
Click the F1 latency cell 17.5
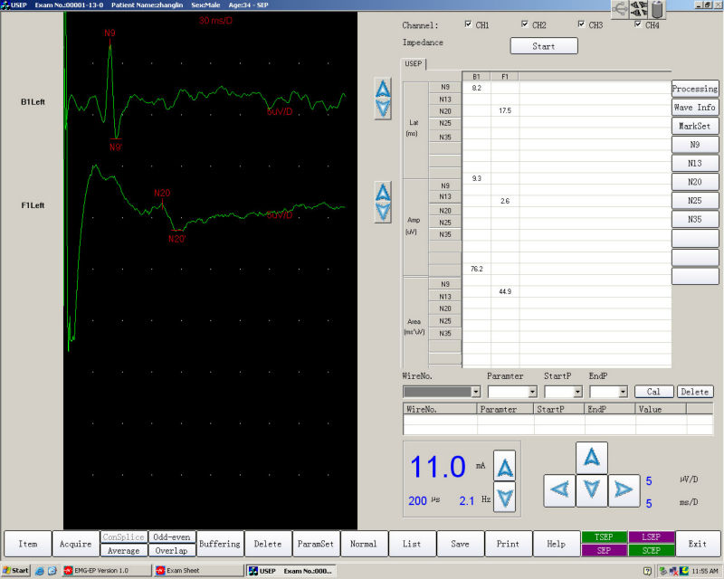click(505, 110)
